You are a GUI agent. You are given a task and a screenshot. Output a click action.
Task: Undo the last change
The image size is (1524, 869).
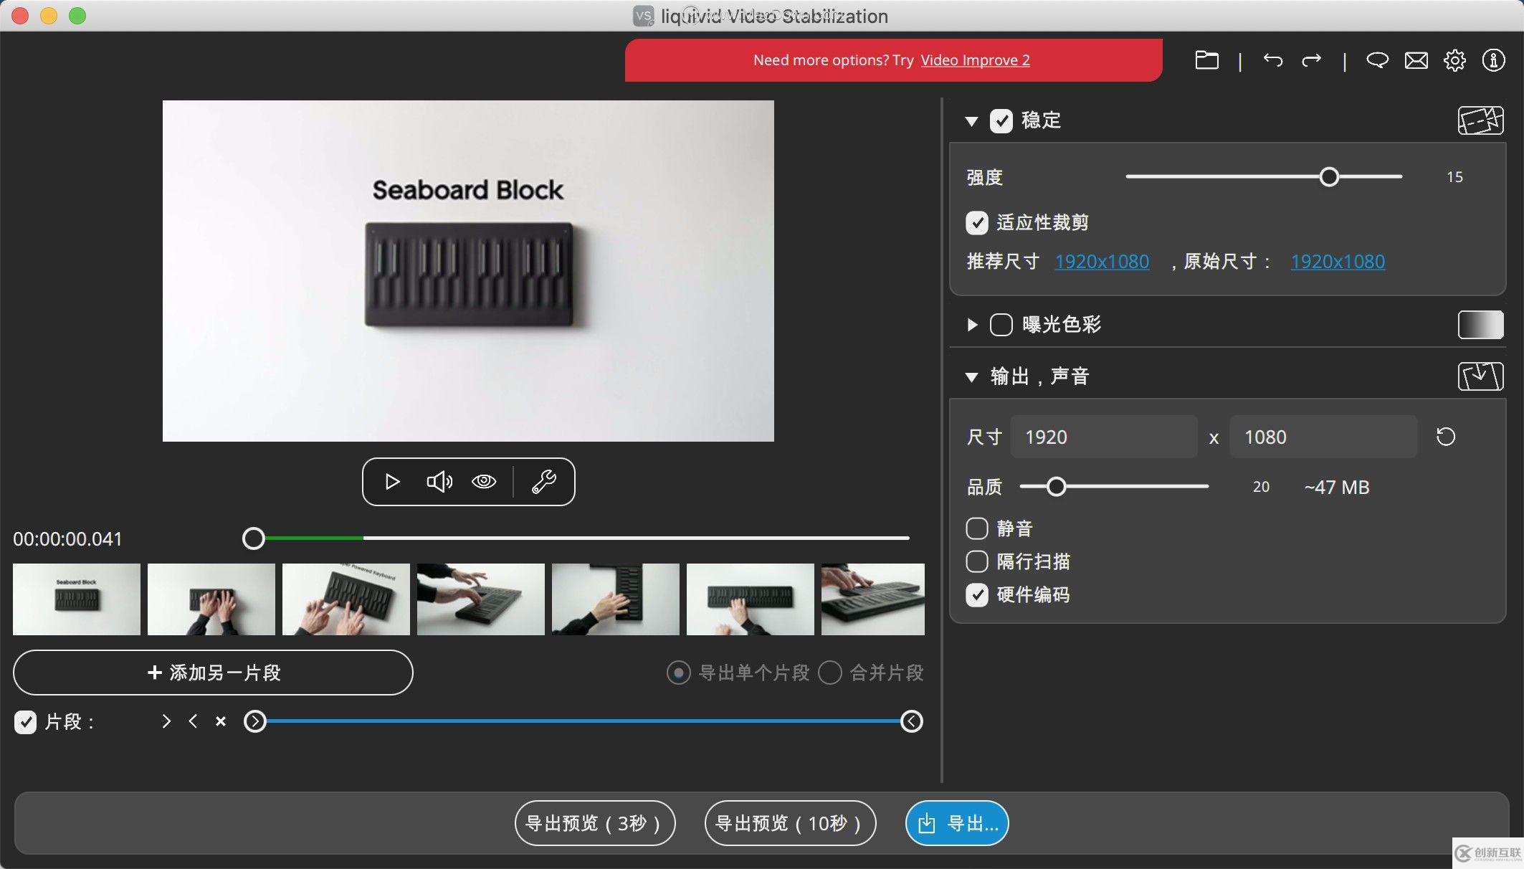coord(1273,60)
